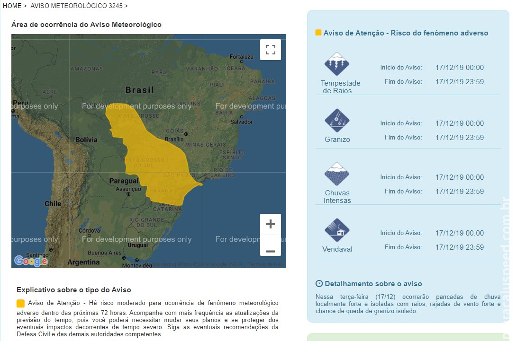
Task: Click yellow square beside Aviso de Atenção header
Action: click(x=318, y=33)
